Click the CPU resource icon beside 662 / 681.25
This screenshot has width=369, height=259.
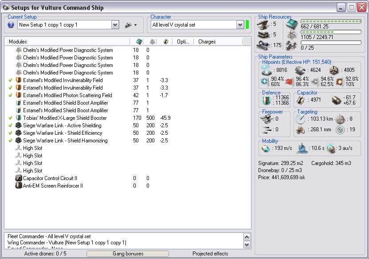click(x=292, y=24)
